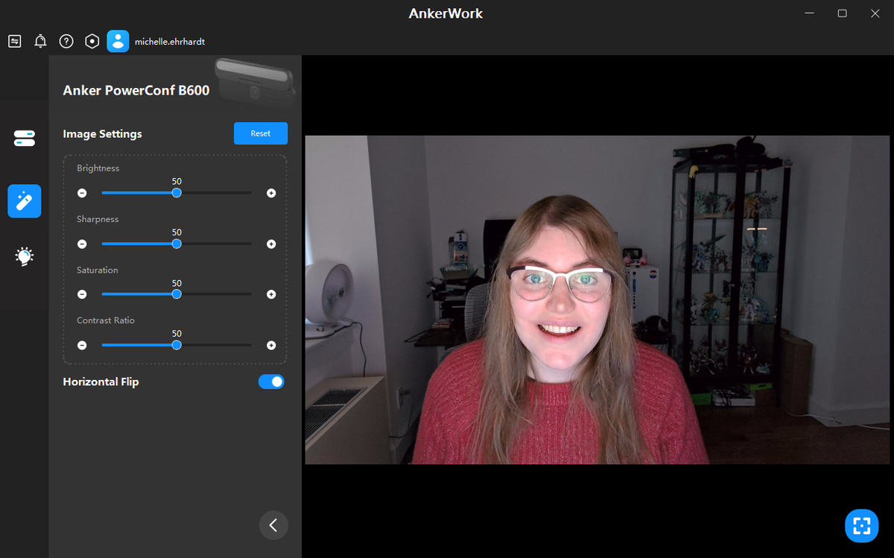Open the general settings sidebar tab
This screenshot has width=894, height=558.
tap(25, 138)
